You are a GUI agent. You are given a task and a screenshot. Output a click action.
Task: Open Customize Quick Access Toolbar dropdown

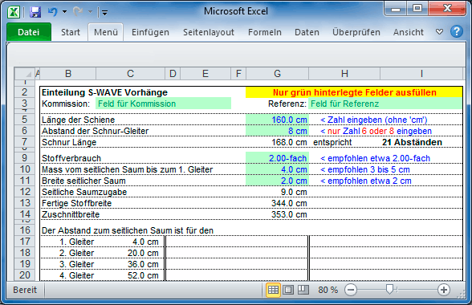pos(104,13)
